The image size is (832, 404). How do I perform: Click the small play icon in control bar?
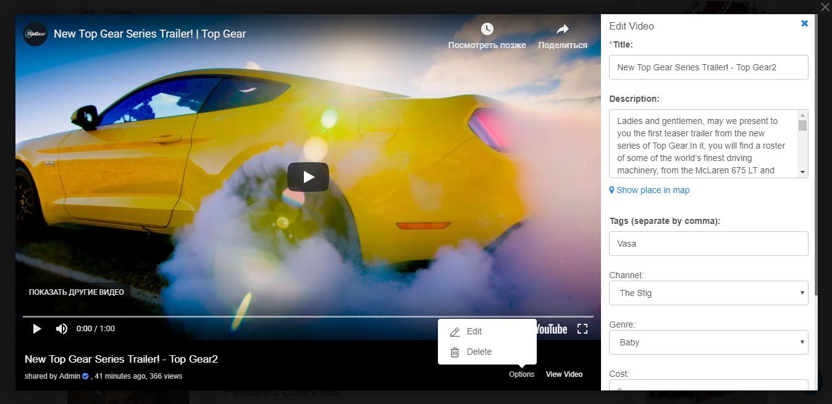click(37, 329)
